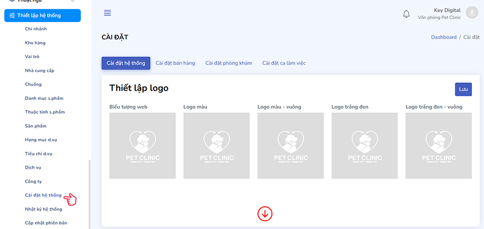Select the Cài đặt ca làm việc tab

pyautogui.click(x=284, y=63)
